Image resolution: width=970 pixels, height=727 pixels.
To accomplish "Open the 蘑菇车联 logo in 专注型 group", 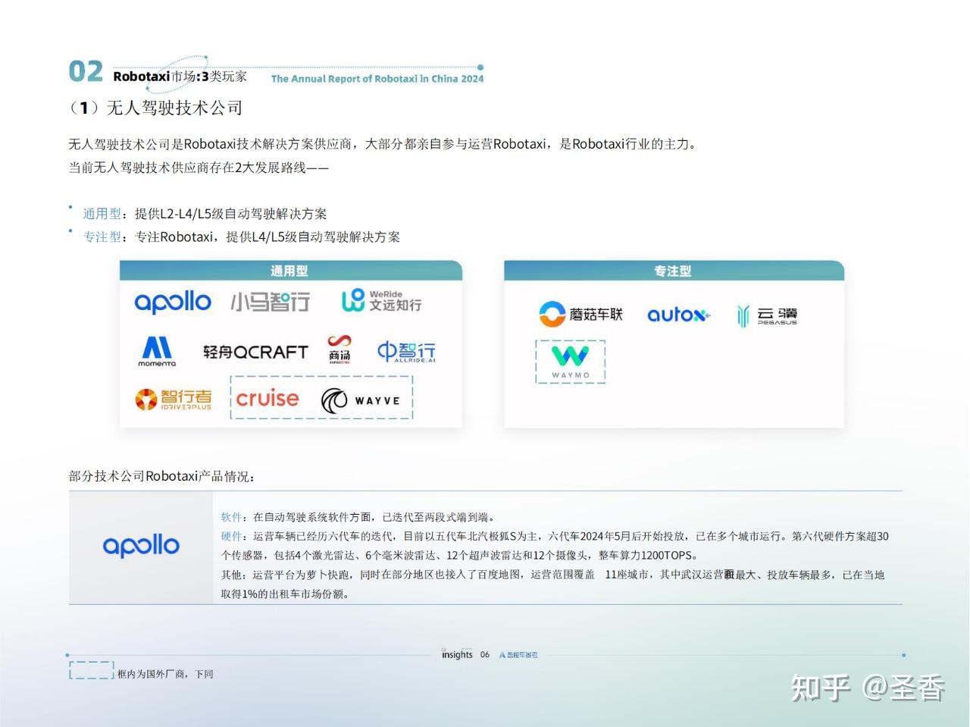I will tap(582, 315).
